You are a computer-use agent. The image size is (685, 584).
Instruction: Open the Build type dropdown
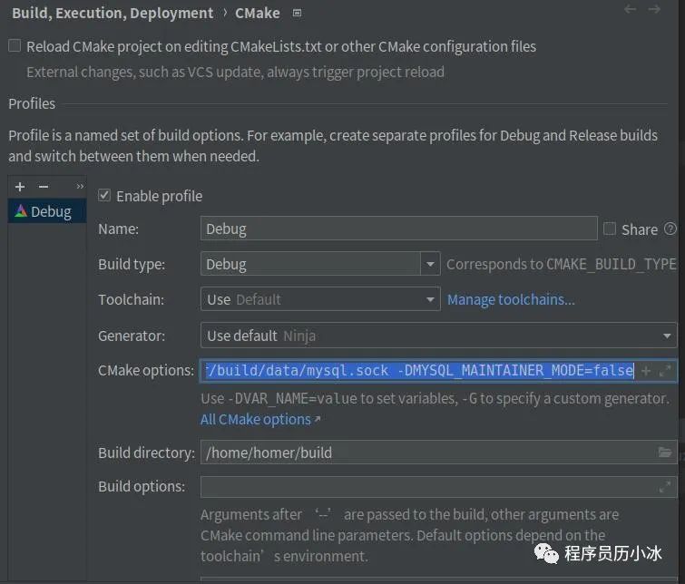pyautogui.click(x=430, y=265)
